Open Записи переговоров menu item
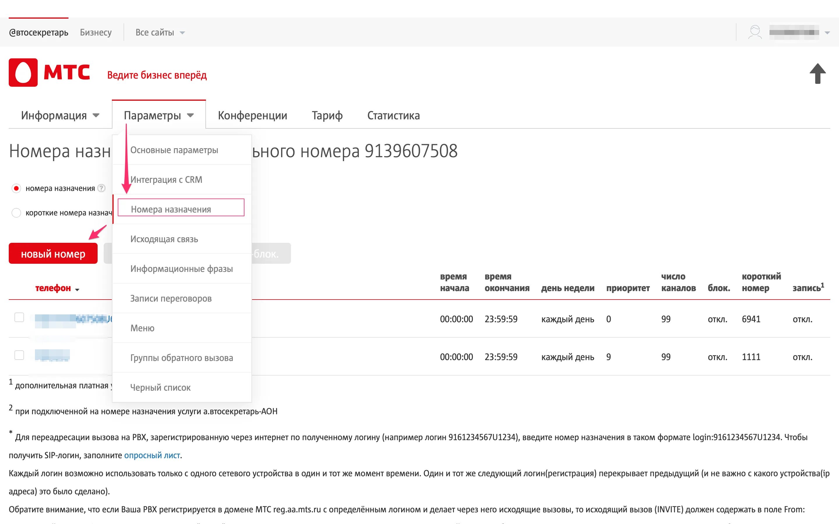The image size is (839, 524). click(182, 298)
